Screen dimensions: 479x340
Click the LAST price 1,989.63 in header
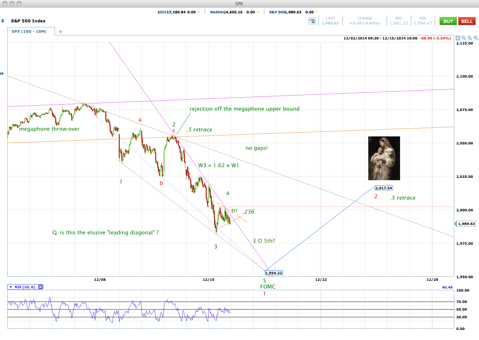[x=330, y=23]
